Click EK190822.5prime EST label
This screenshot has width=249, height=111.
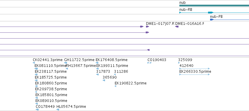tap(130, 83)
